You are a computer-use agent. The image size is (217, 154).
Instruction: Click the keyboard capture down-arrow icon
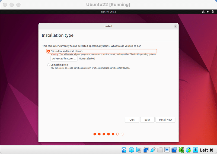pyautogui.click(x=195, y=150)
